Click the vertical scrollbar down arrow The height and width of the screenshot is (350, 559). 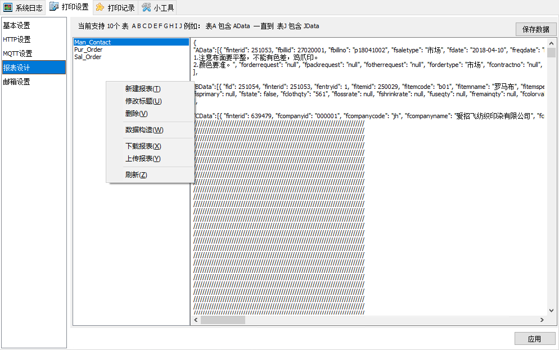551,311
